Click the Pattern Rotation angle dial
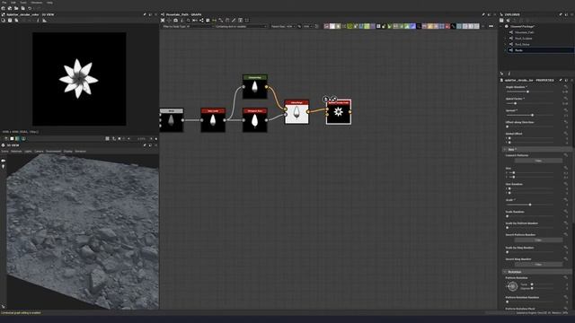The width and height of the screenshot is (575, 323). pos(513,286)
